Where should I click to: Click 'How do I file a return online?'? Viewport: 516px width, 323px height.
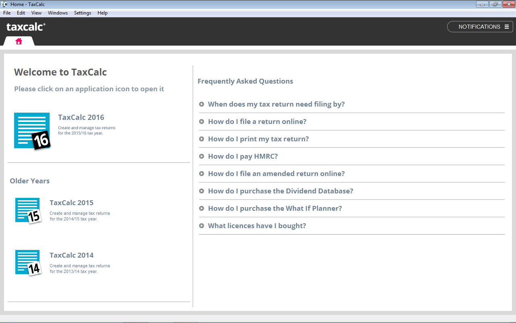257,122
